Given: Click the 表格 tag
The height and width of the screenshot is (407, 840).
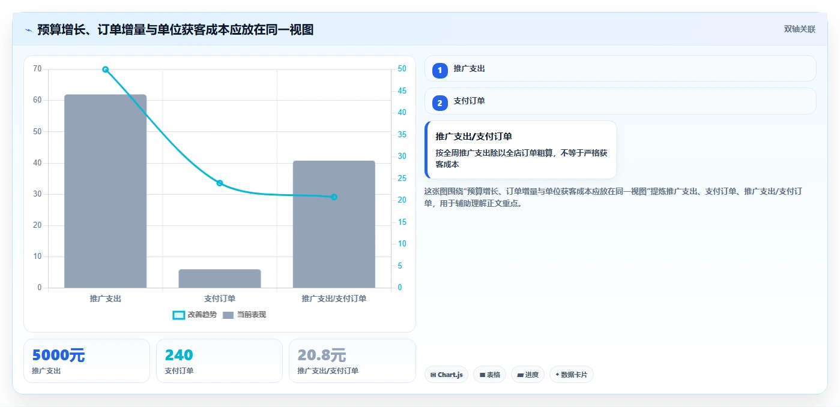Looking at the screenshot, I should 490,375.
